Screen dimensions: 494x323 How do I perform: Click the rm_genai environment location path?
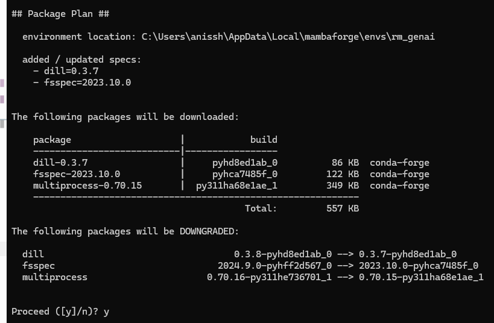tap(288, 37)
